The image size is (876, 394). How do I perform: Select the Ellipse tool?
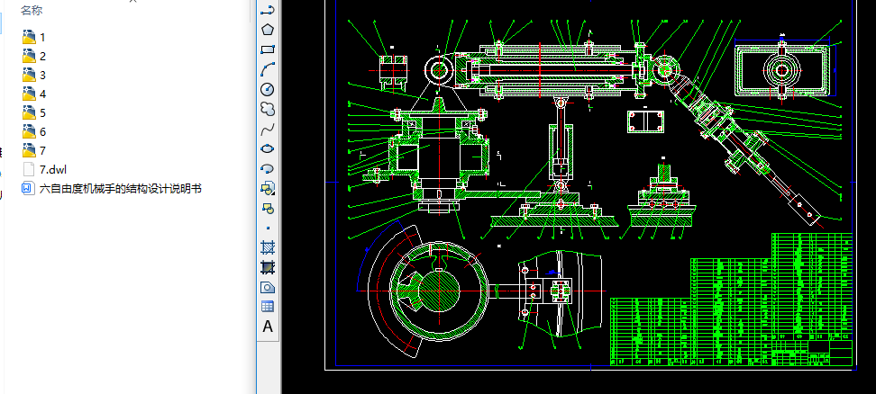(x=268, y=148)
